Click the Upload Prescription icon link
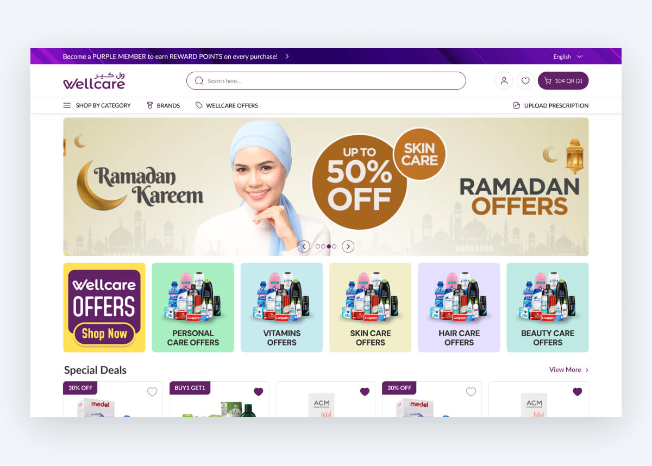 pos(550,105)
